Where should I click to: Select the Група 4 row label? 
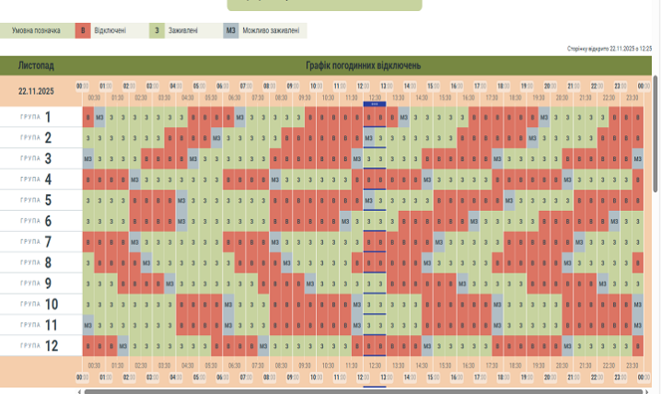[x=36, y=179]
